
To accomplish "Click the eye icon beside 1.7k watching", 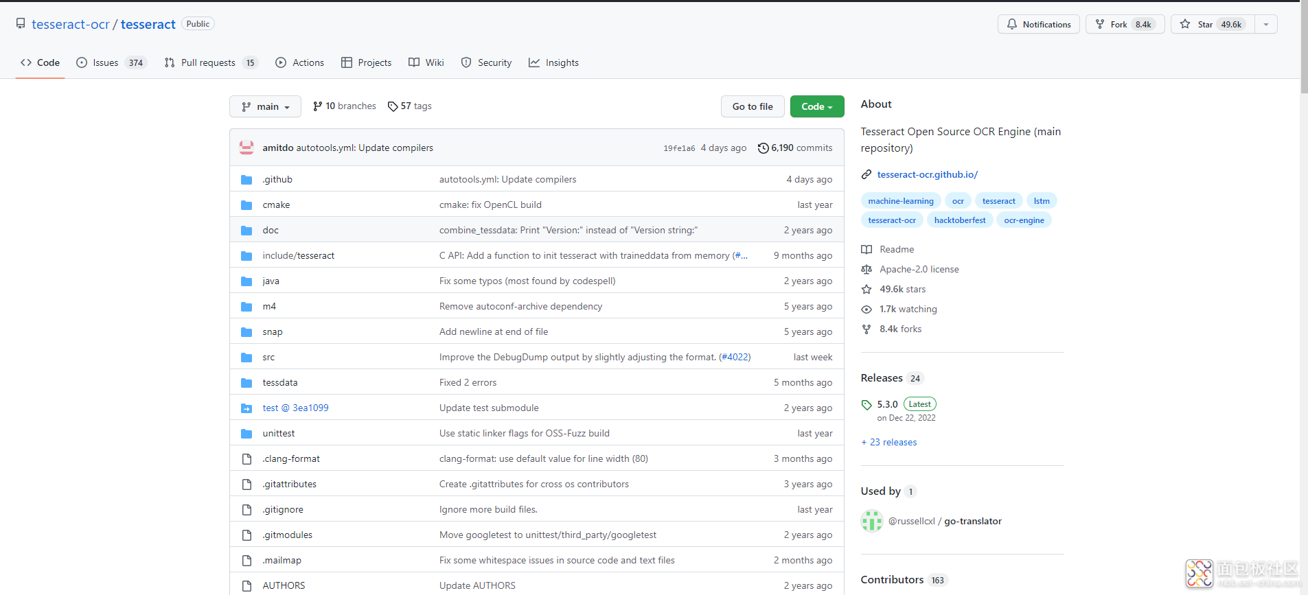I will (867, 310).
